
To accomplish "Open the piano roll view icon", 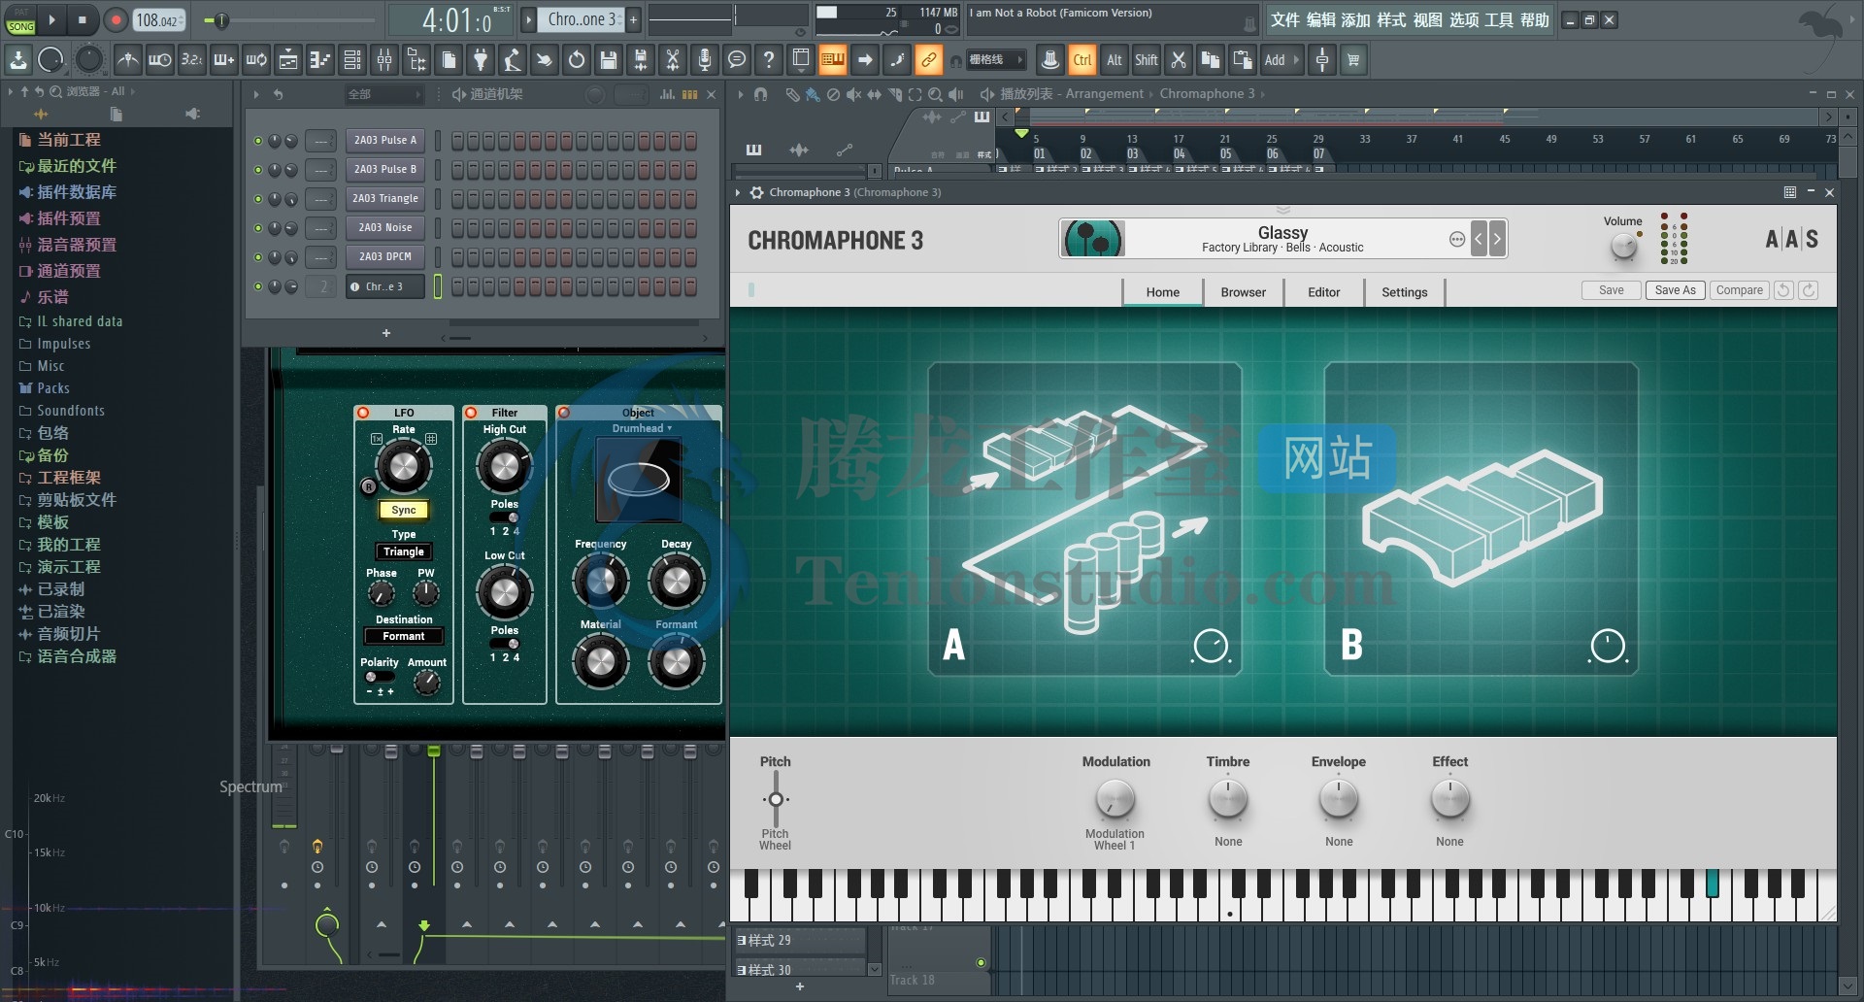I will pos(320,60).
